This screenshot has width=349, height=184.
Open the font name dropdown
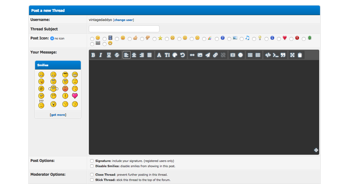pyautogui.click(x=159, y=55)
